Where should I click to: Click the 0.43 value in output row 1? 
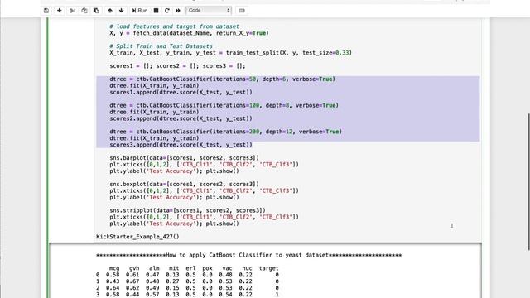[113, 281]
